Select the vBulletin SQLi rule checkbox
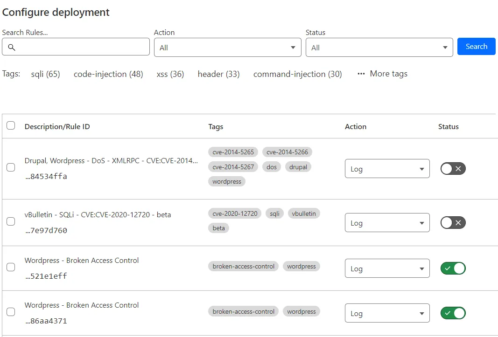 click(x=11, y=221)
